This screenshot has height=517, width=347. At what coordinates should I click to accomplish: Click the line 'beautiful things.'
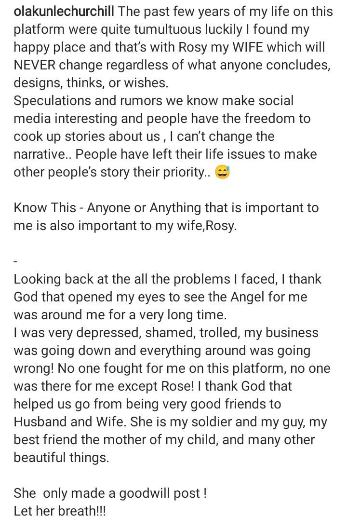tap(61, 458)
